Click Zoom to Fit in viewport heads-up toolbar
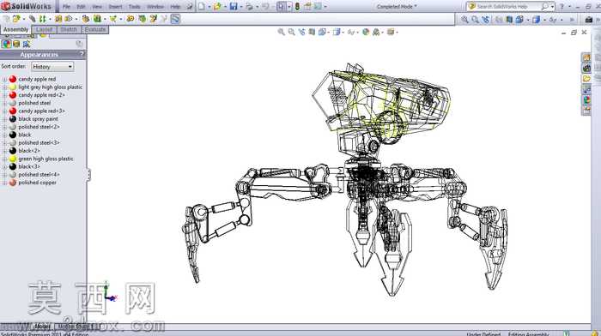Image resolution: width=601 pixels, height=336 pixels. pos(281,33)
